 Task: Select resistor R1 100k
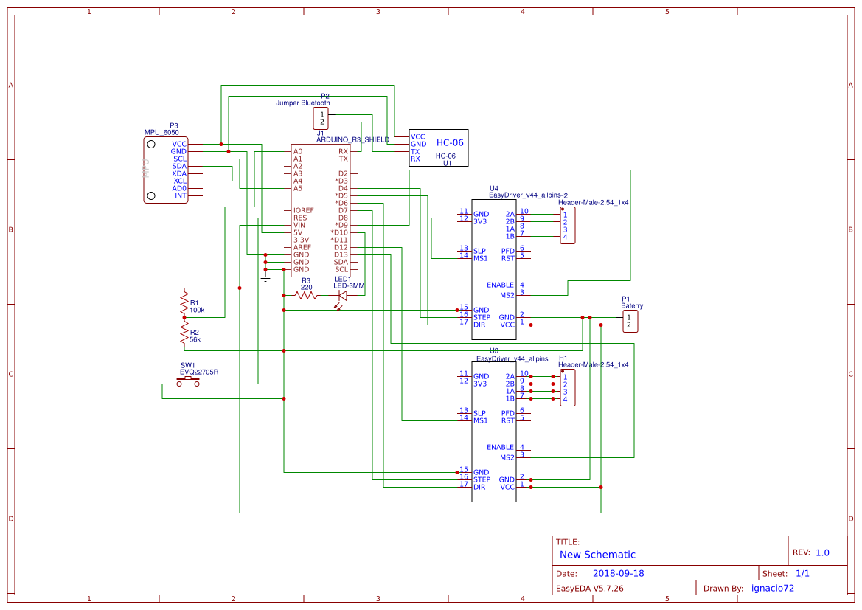click(183, 301)
